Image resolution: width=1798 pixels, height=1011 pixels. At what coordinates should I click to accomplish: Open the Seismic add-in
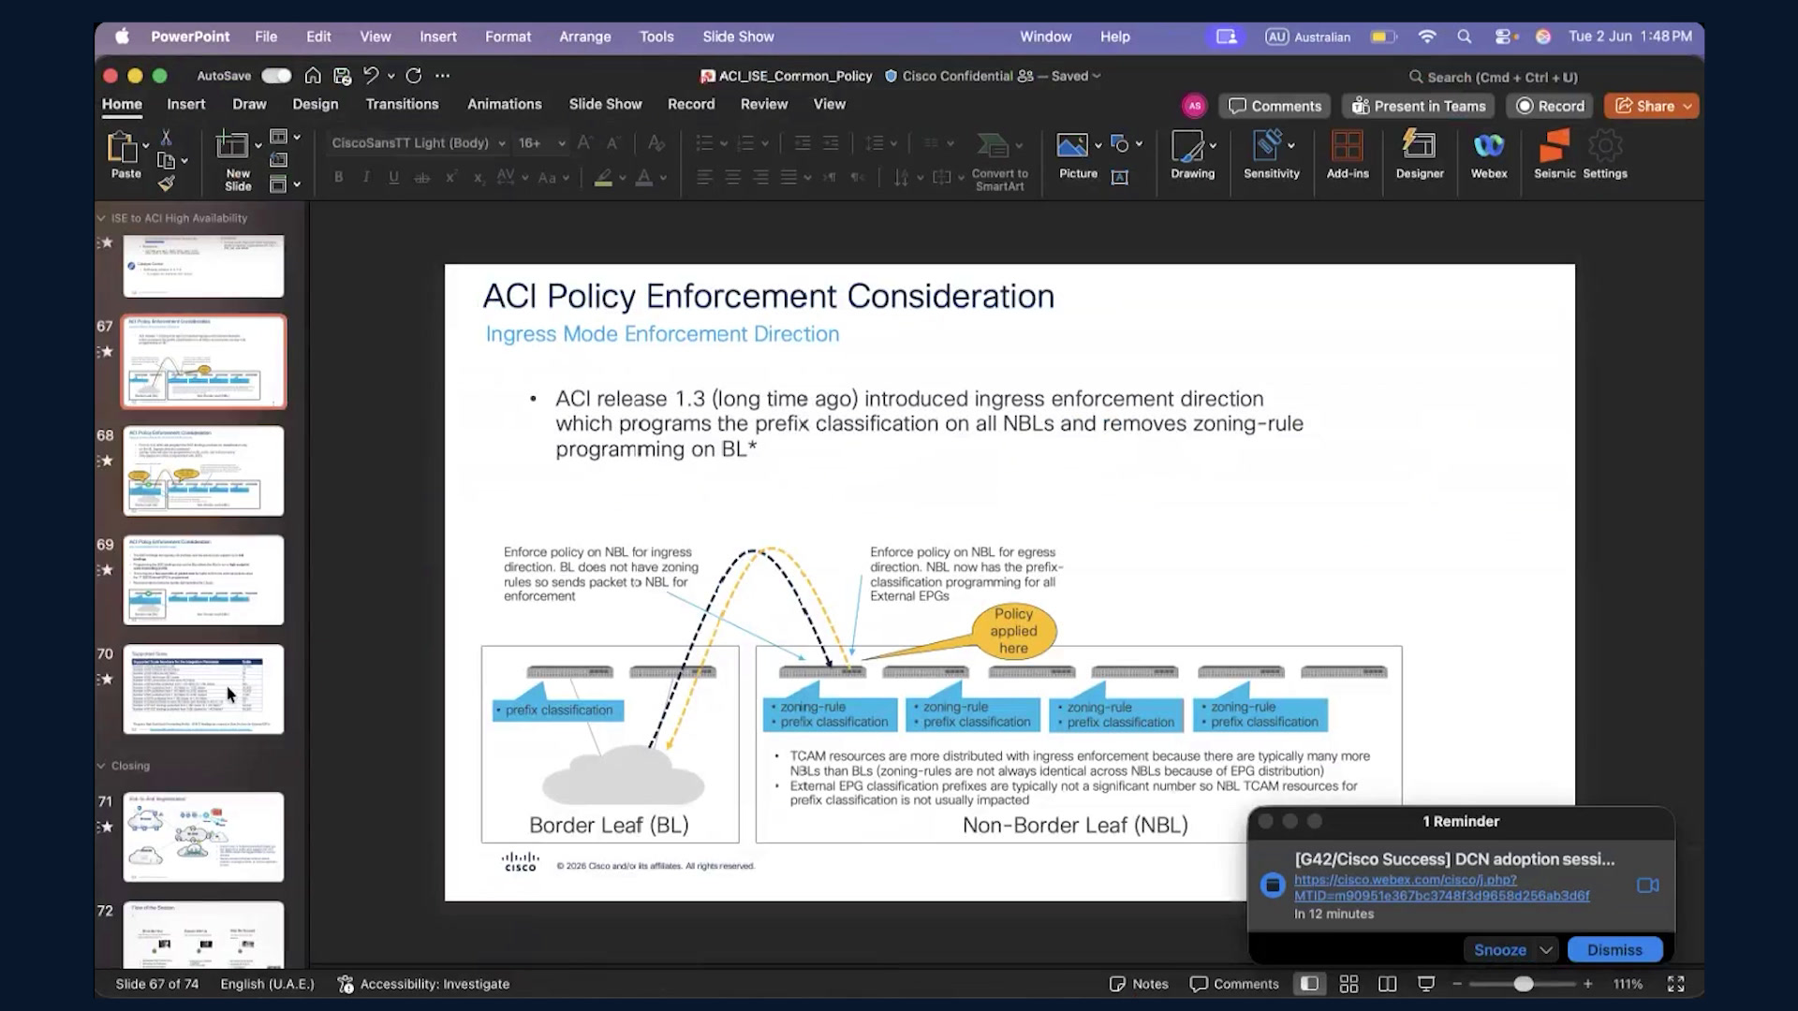1555,154
